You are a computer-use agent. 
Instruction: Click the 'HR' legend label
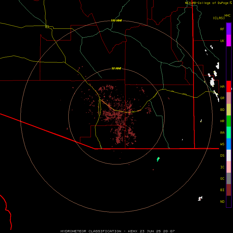click(x=222, y=121)
